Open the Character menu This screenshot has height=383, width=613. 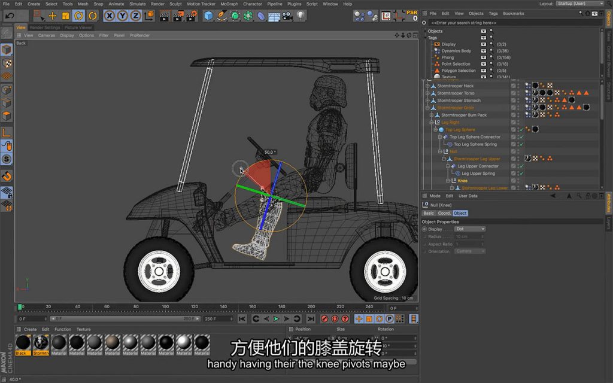(253, 4)
